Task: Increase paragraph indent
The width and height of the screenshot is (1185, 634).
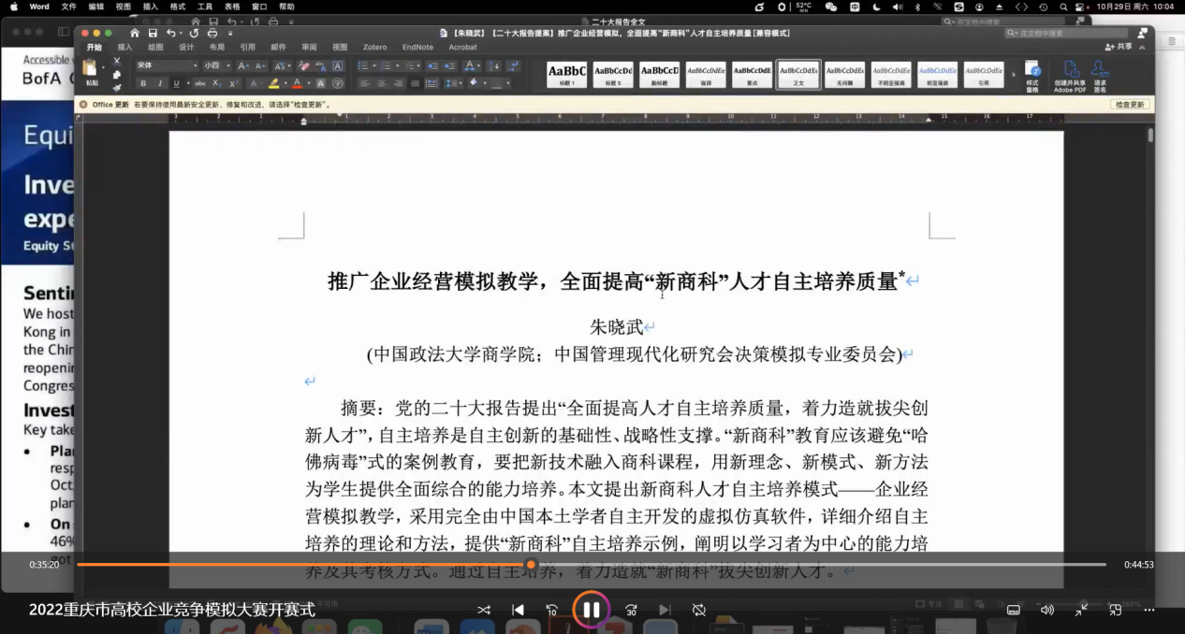Action: coord(449,65)
